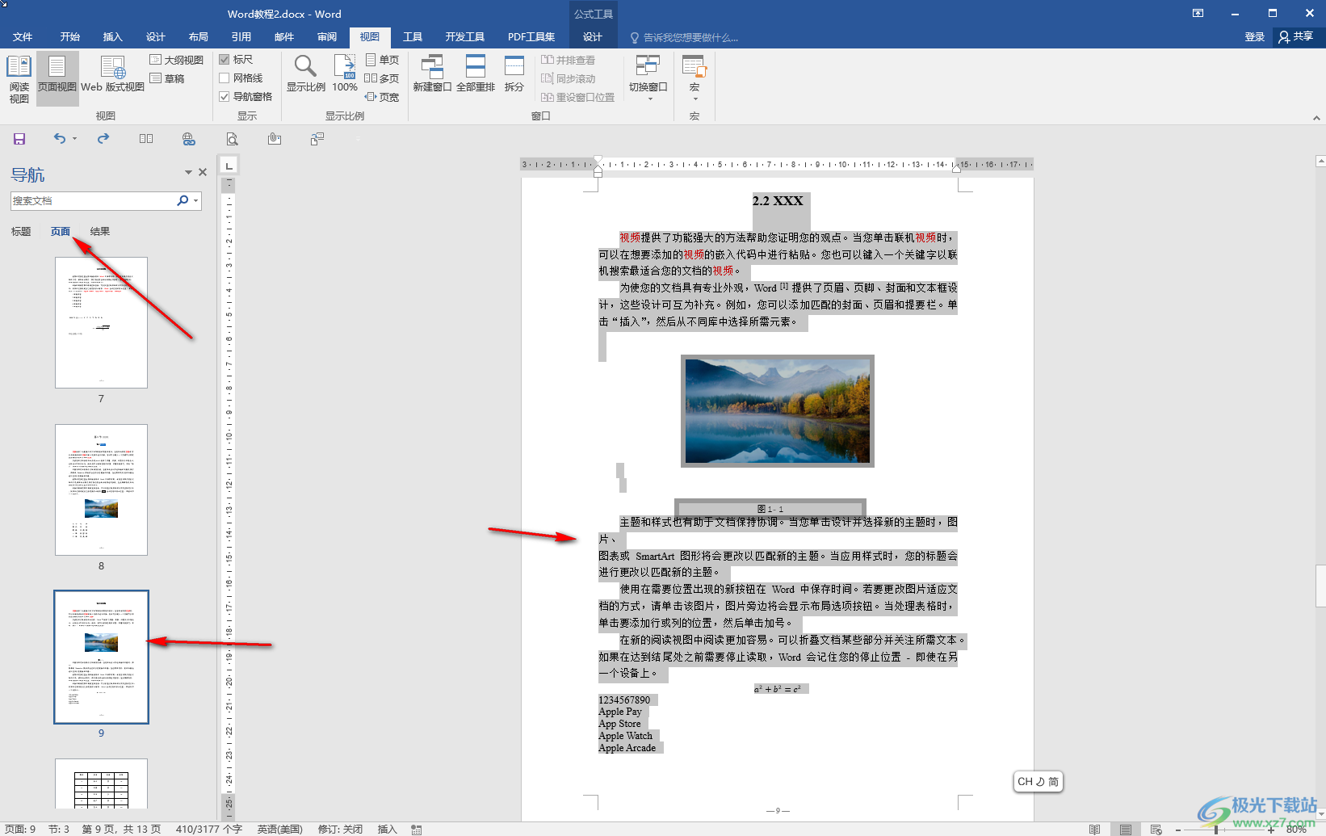The width and height of the screenshot is (1326, 836).
Task: Select Web Layout view
Action: tap(112, 74)
